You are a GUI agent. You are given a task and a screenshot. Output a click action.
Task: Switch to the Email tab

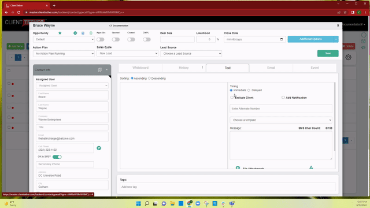pos(271,68)
